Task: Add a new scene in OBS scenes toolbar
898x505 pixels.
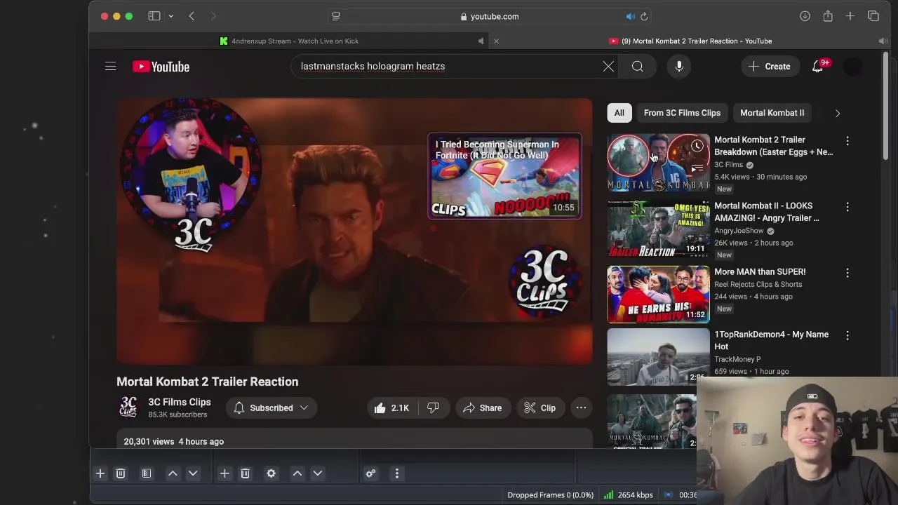Action: (100, 474)
